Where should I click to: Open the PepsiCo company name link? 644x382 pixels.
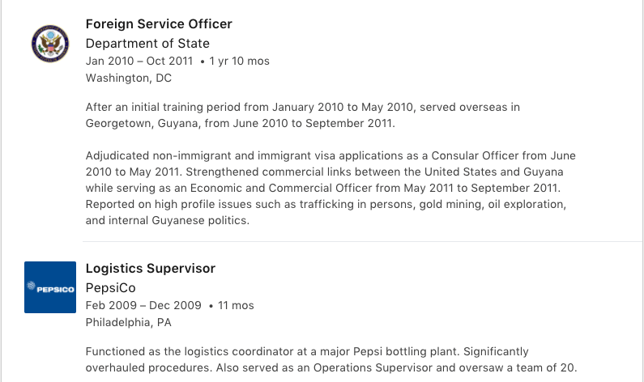[x=110, y=287]
